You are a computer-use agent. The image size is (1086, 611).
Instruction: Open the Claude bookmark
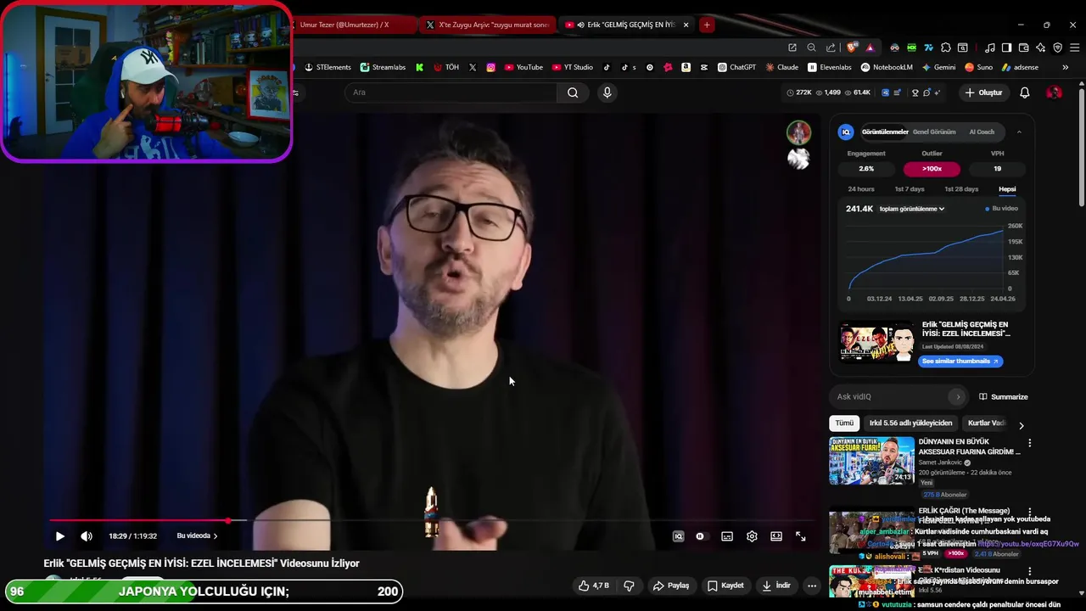point(781,67)
